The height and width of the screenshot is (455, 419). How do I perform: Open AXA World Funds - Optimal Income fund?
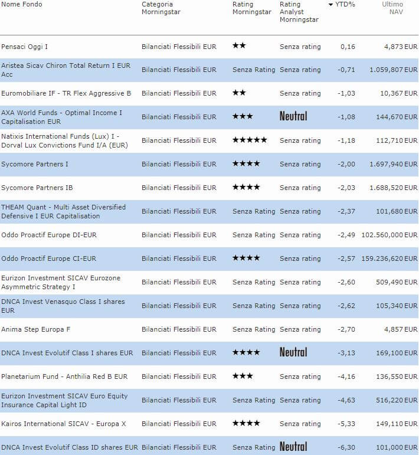pos(62,117)
